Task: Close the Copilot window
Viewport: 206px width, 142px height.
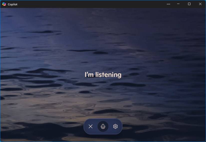Action: 200,4
